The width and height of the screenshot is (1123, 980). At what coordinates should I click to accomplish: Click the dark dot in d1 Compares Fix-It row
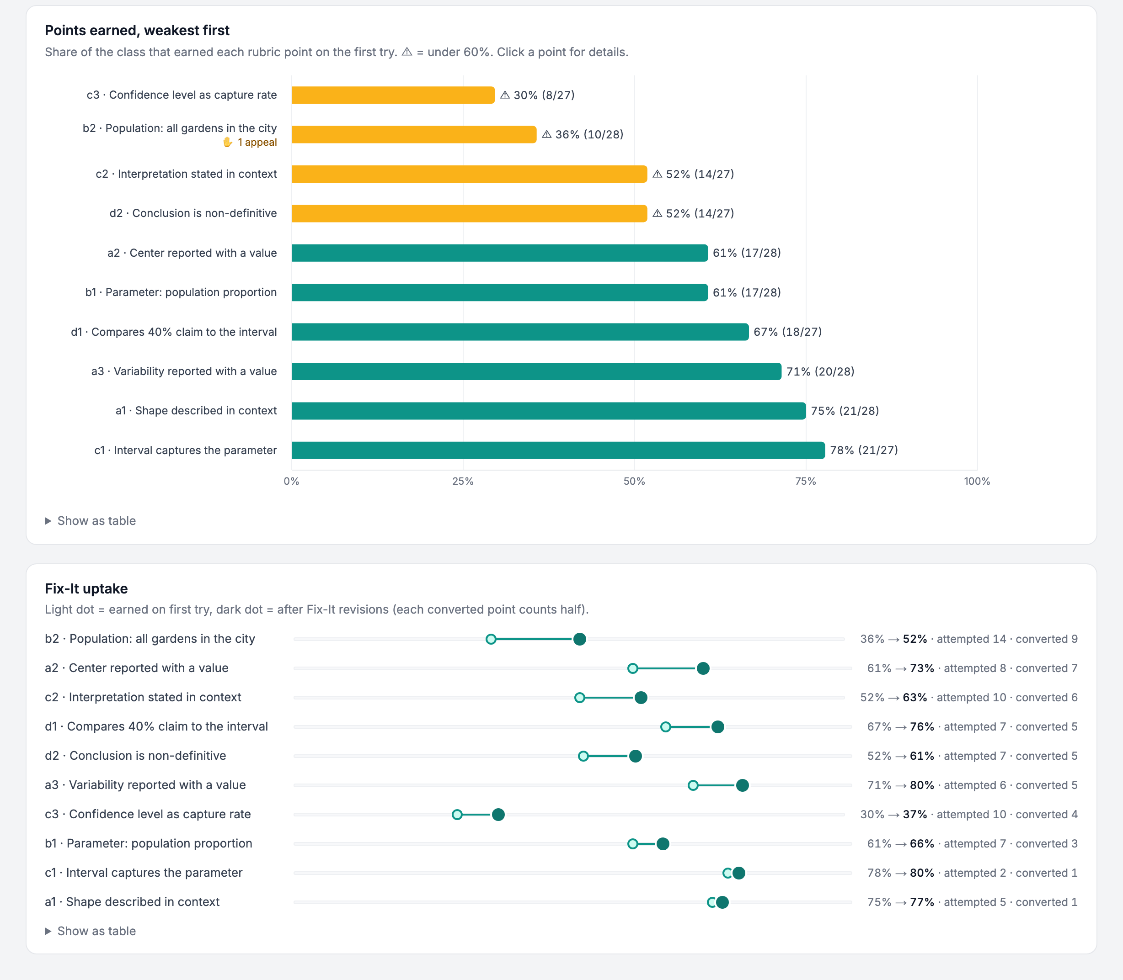[x=717, y=727]
